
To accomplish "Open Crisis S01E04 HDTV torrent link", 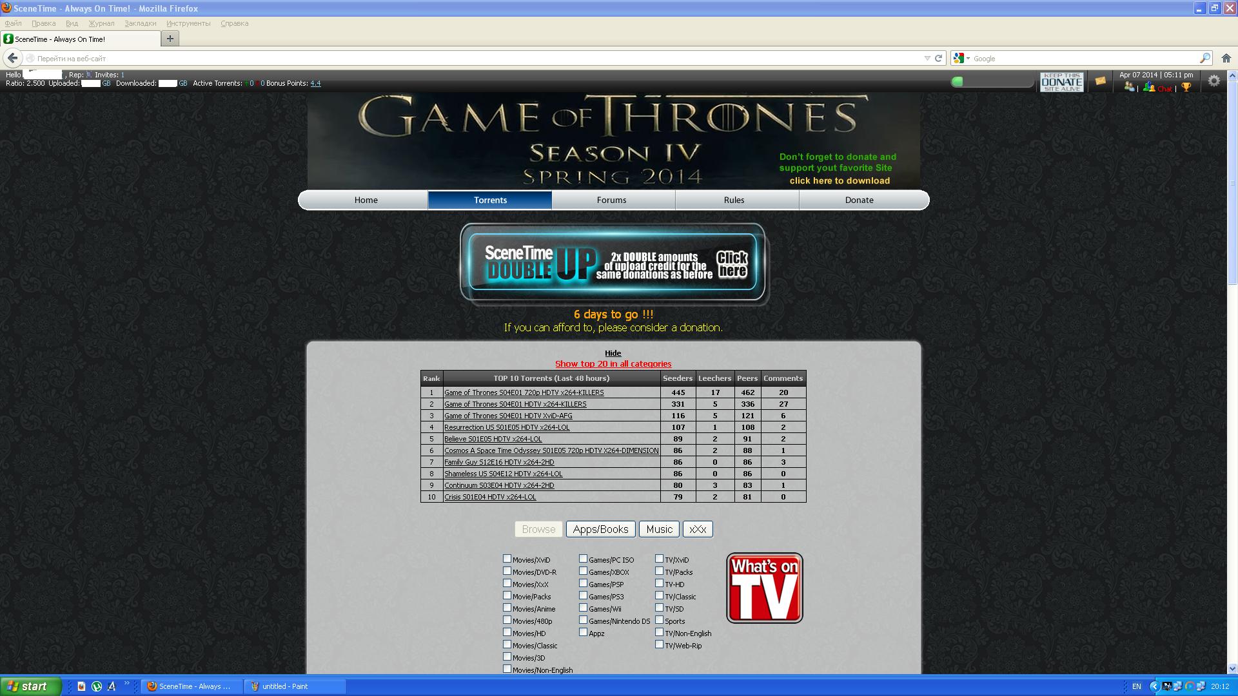I will [x=490, y=497].
